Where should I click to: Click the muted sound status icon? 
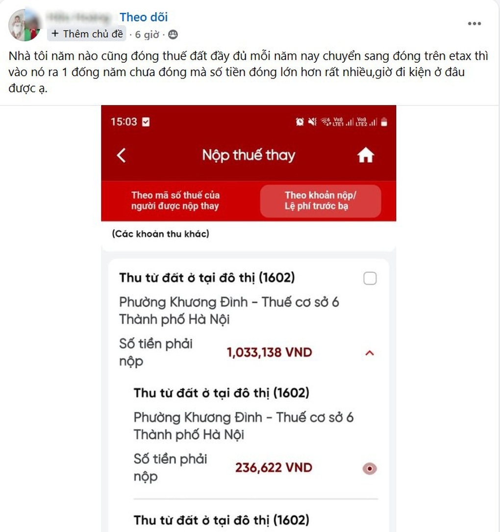[x=312, y=121]
